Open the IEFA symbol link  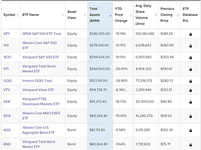click(7, 116)
